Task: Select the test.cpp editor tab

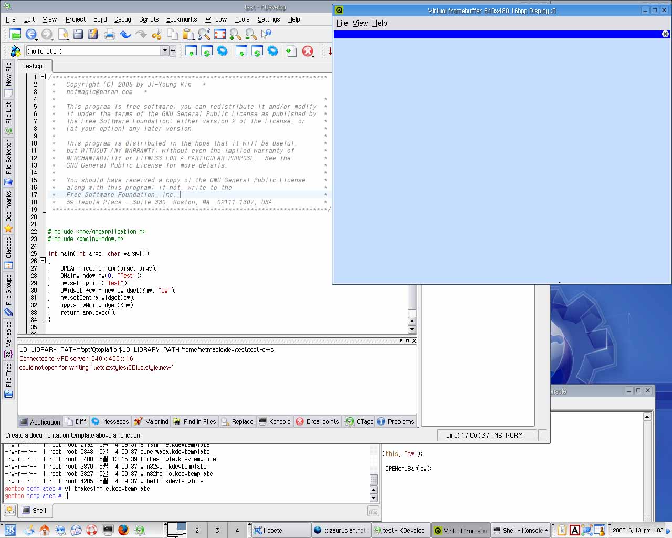Action: point(35,66)
